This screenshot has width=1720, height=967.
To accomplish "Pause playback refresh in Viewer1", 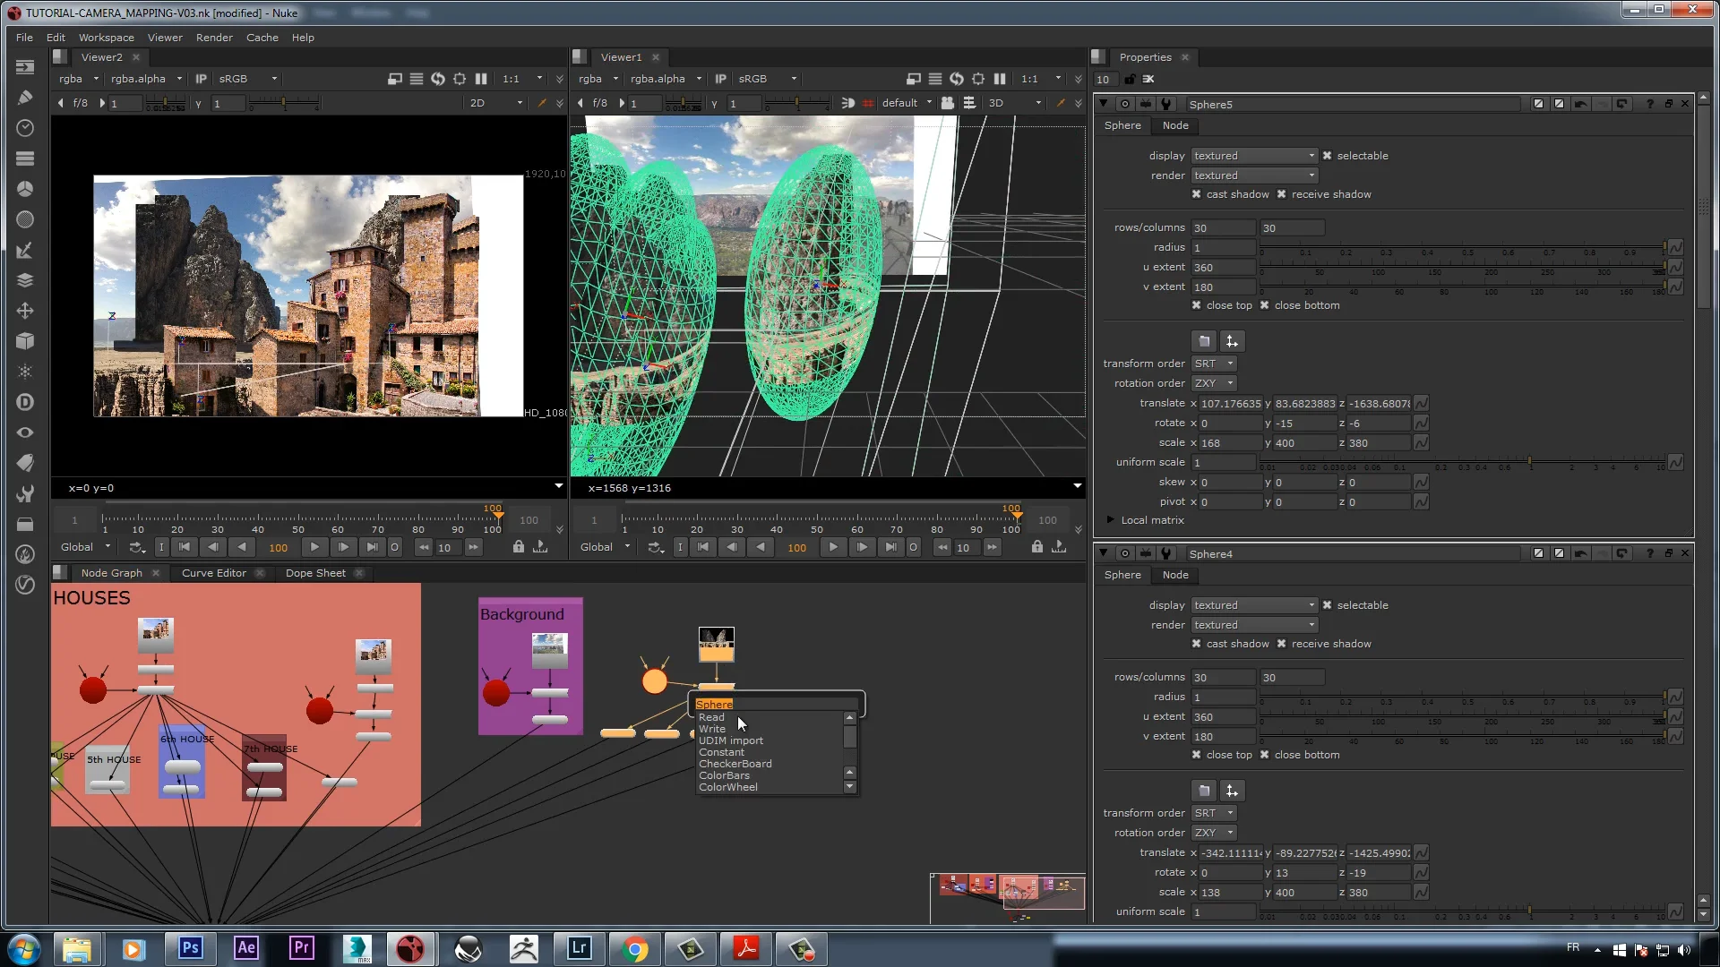I will pyautogui.click(x=1001, y=79).
